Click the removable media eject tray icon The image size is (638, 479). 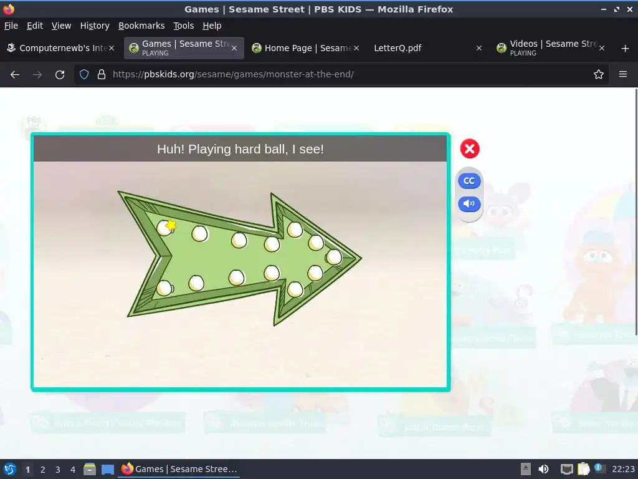tap(526, 469)
